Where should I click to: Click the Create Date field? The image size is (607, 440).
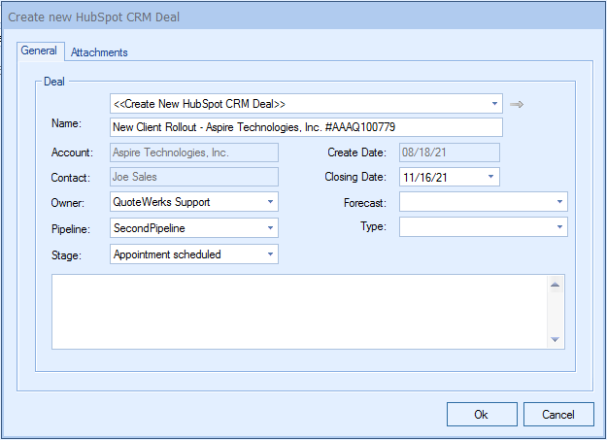tap(449, 152)
